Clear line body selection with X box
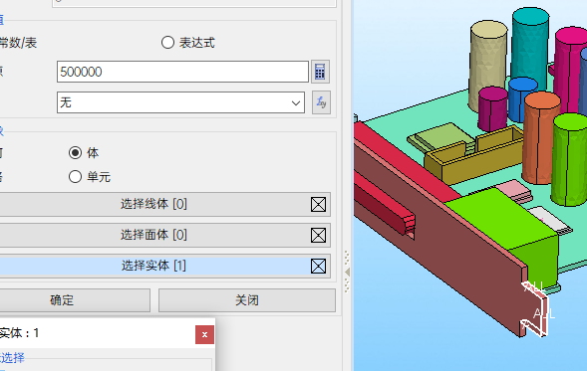The width and height of the screenshot is (587, 371). click(318, 204)
